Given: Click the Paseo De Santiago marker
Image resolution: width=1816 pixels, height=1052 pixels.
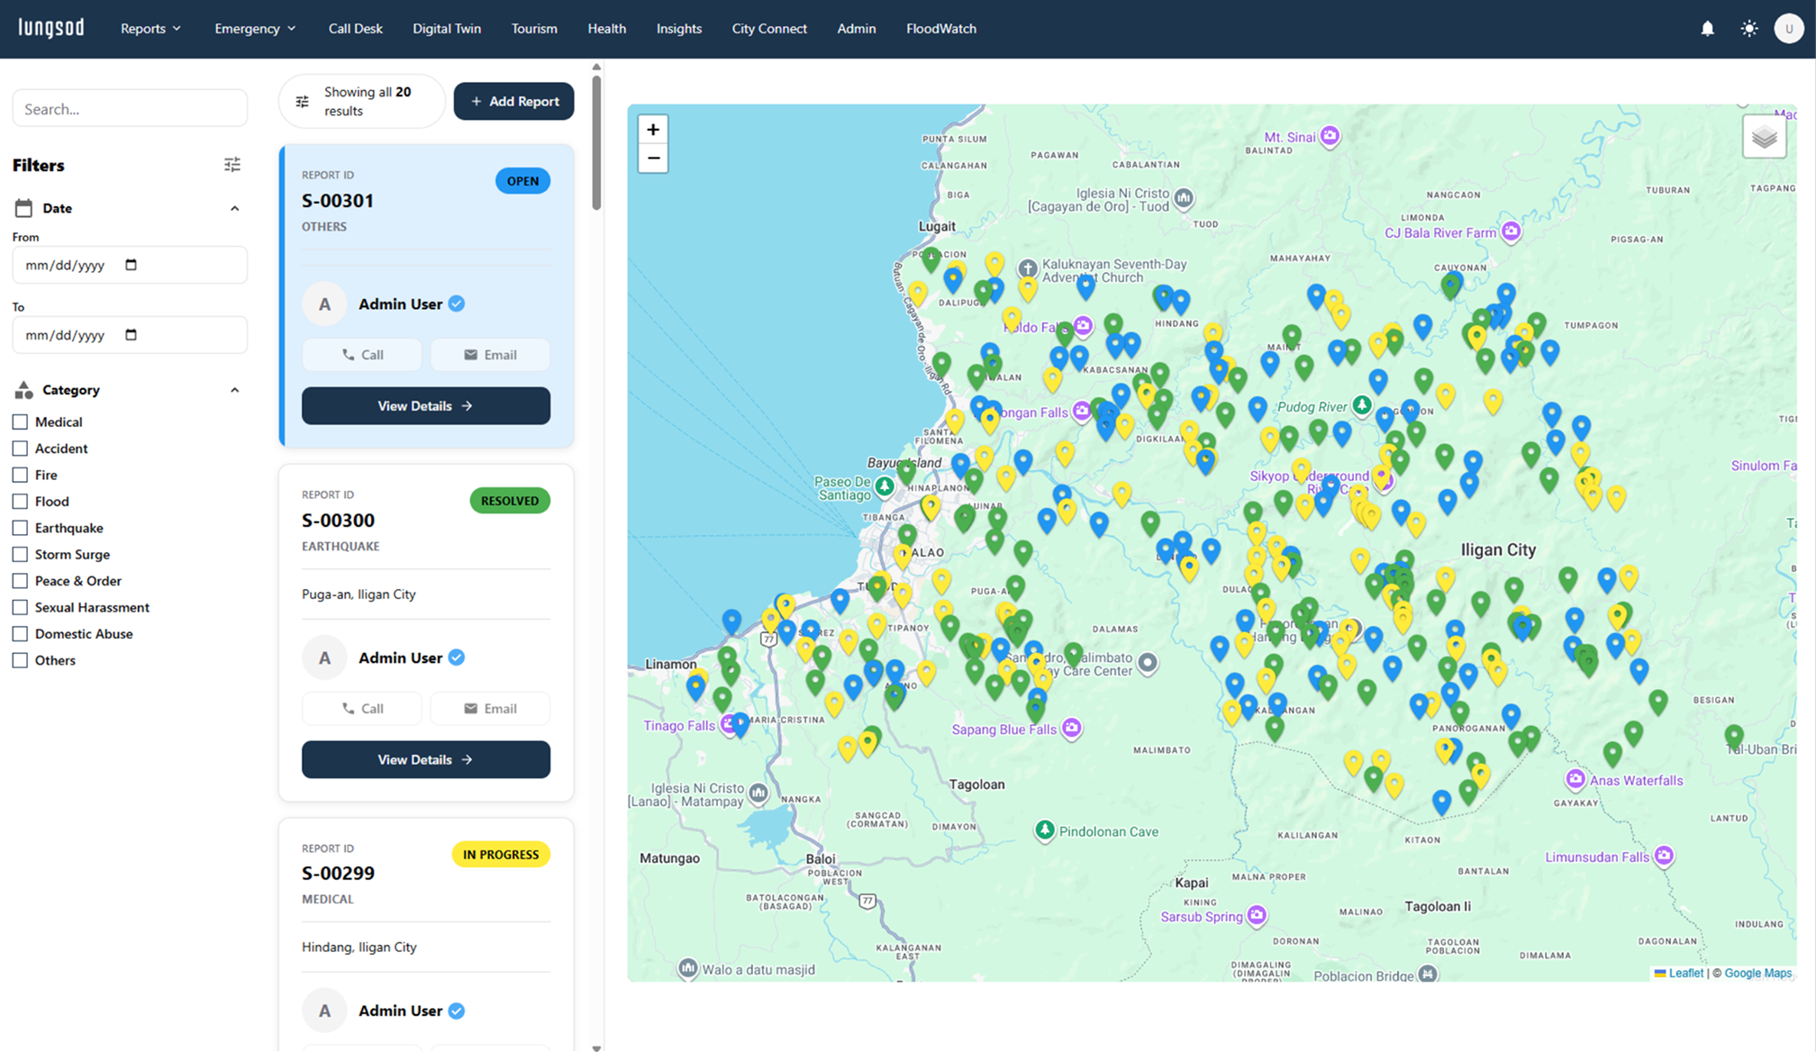Looking at the screenshot, I should (885, 487).
